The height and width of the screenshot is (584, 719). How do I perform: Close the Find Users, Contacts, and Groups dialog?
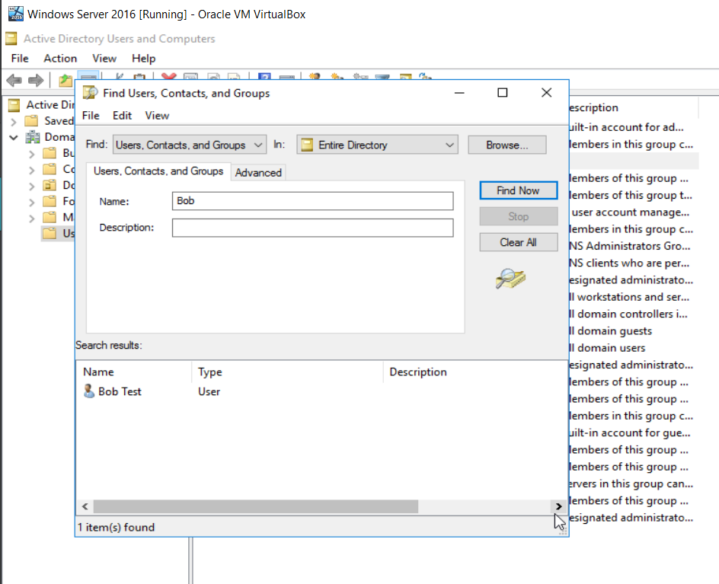pyautogui.click(x=546, y=93)
